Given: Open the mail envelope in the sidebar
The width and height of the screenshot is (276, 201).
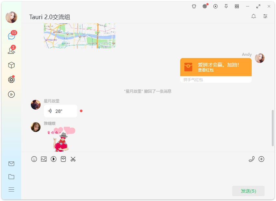Looking at the screenshot, I should pyautogui.click(x=11, y=164).
